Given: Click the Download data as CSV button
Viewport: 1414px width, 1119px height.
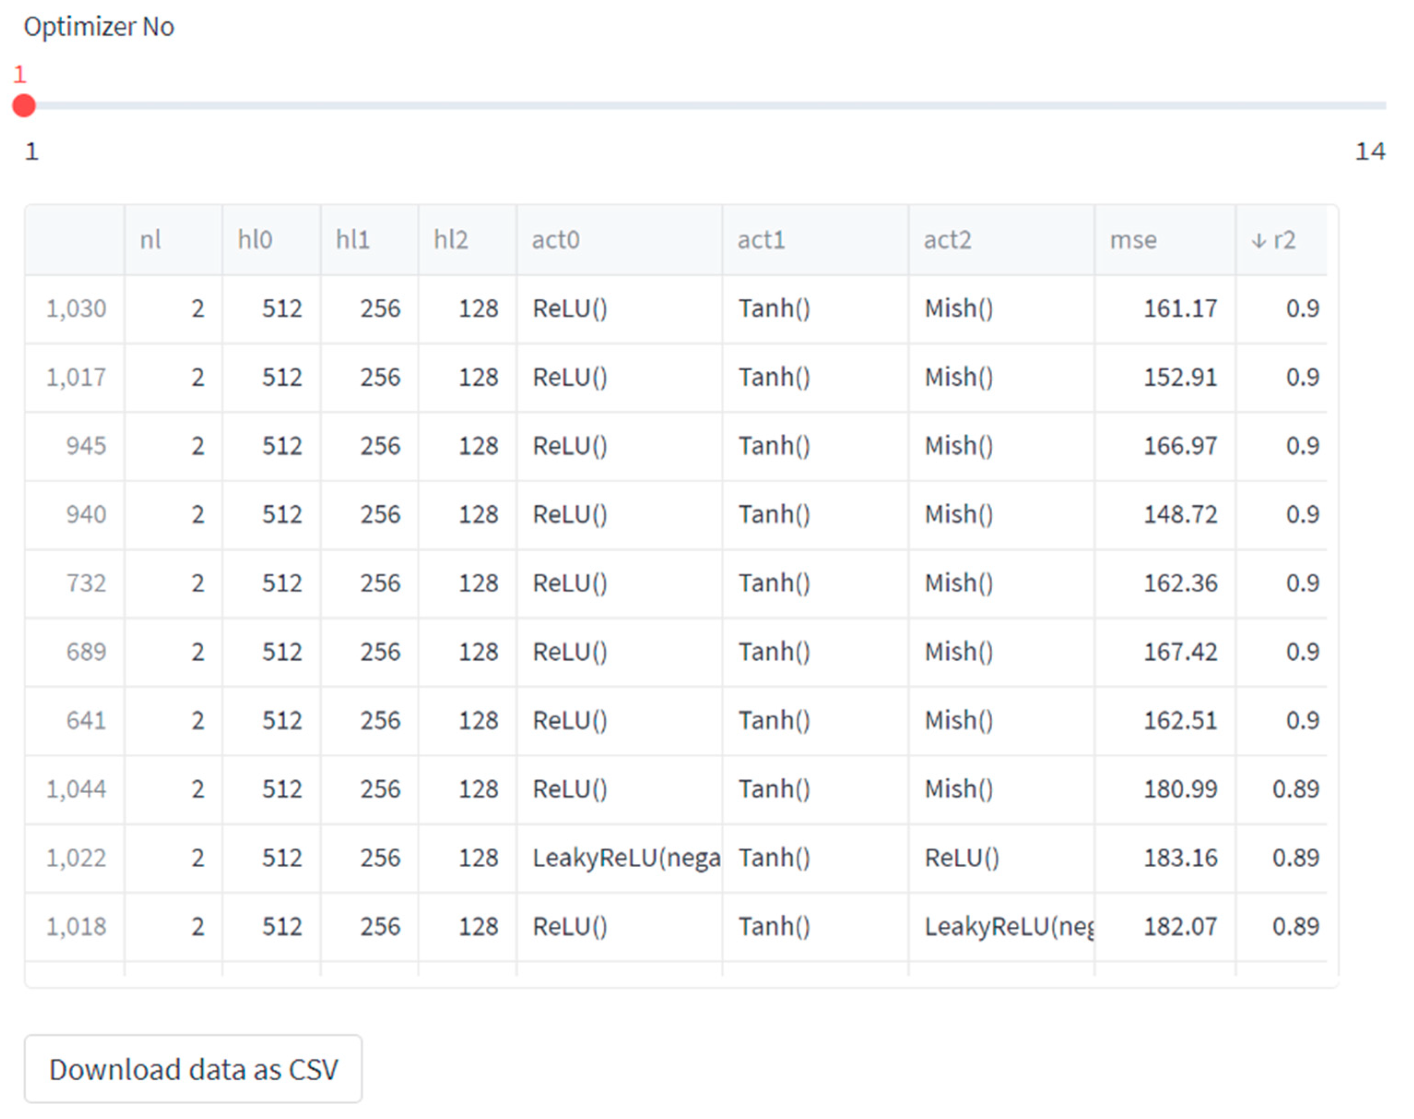Looking at the screenshot, I should [x=193, y=1069].
